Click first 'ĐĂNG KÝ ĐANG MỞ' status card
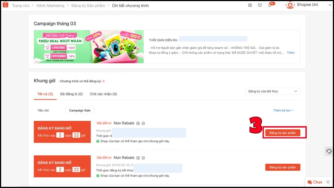Image resolution: width=334 pixels, height=188 pixels. [62, 132]
